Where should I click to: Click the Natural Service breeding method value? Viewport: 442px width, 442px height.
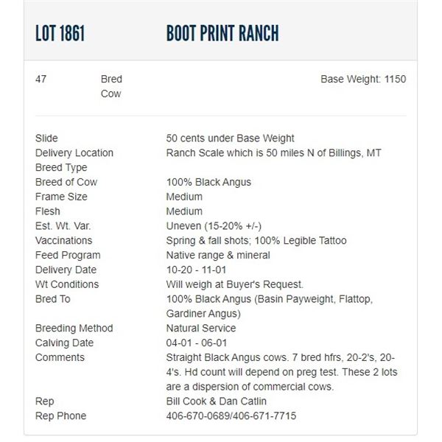pos(201,328)
